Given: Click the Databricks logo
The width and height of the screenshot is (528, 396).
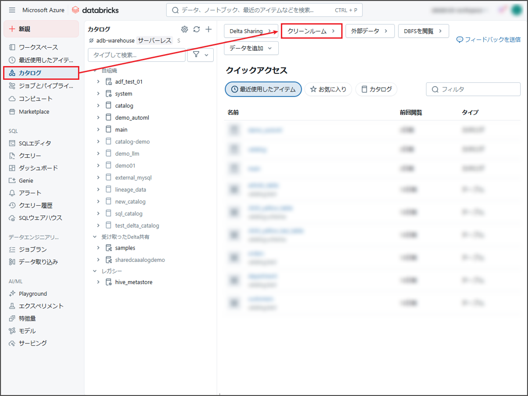Looking at the screenshot, I should pos(95,10).
